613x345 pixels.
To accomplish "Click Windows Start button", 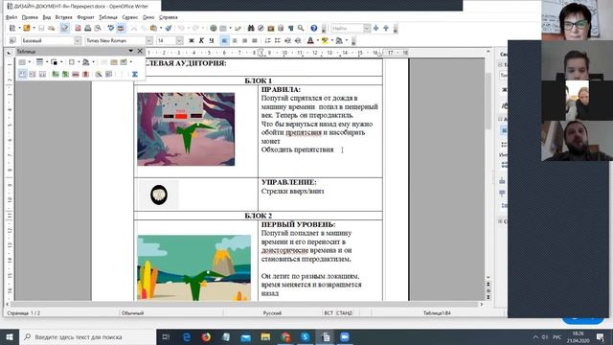I will tap(10, 336).
